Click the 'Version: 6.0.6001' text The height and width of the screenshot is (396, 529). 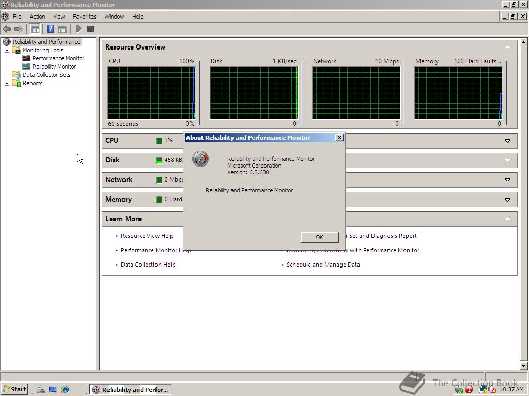pyautogui.click(x=250, y=172)
